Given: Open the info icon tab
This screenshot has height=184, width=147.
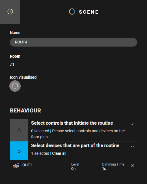Looking at the screenshot, I should click(10, 12).
